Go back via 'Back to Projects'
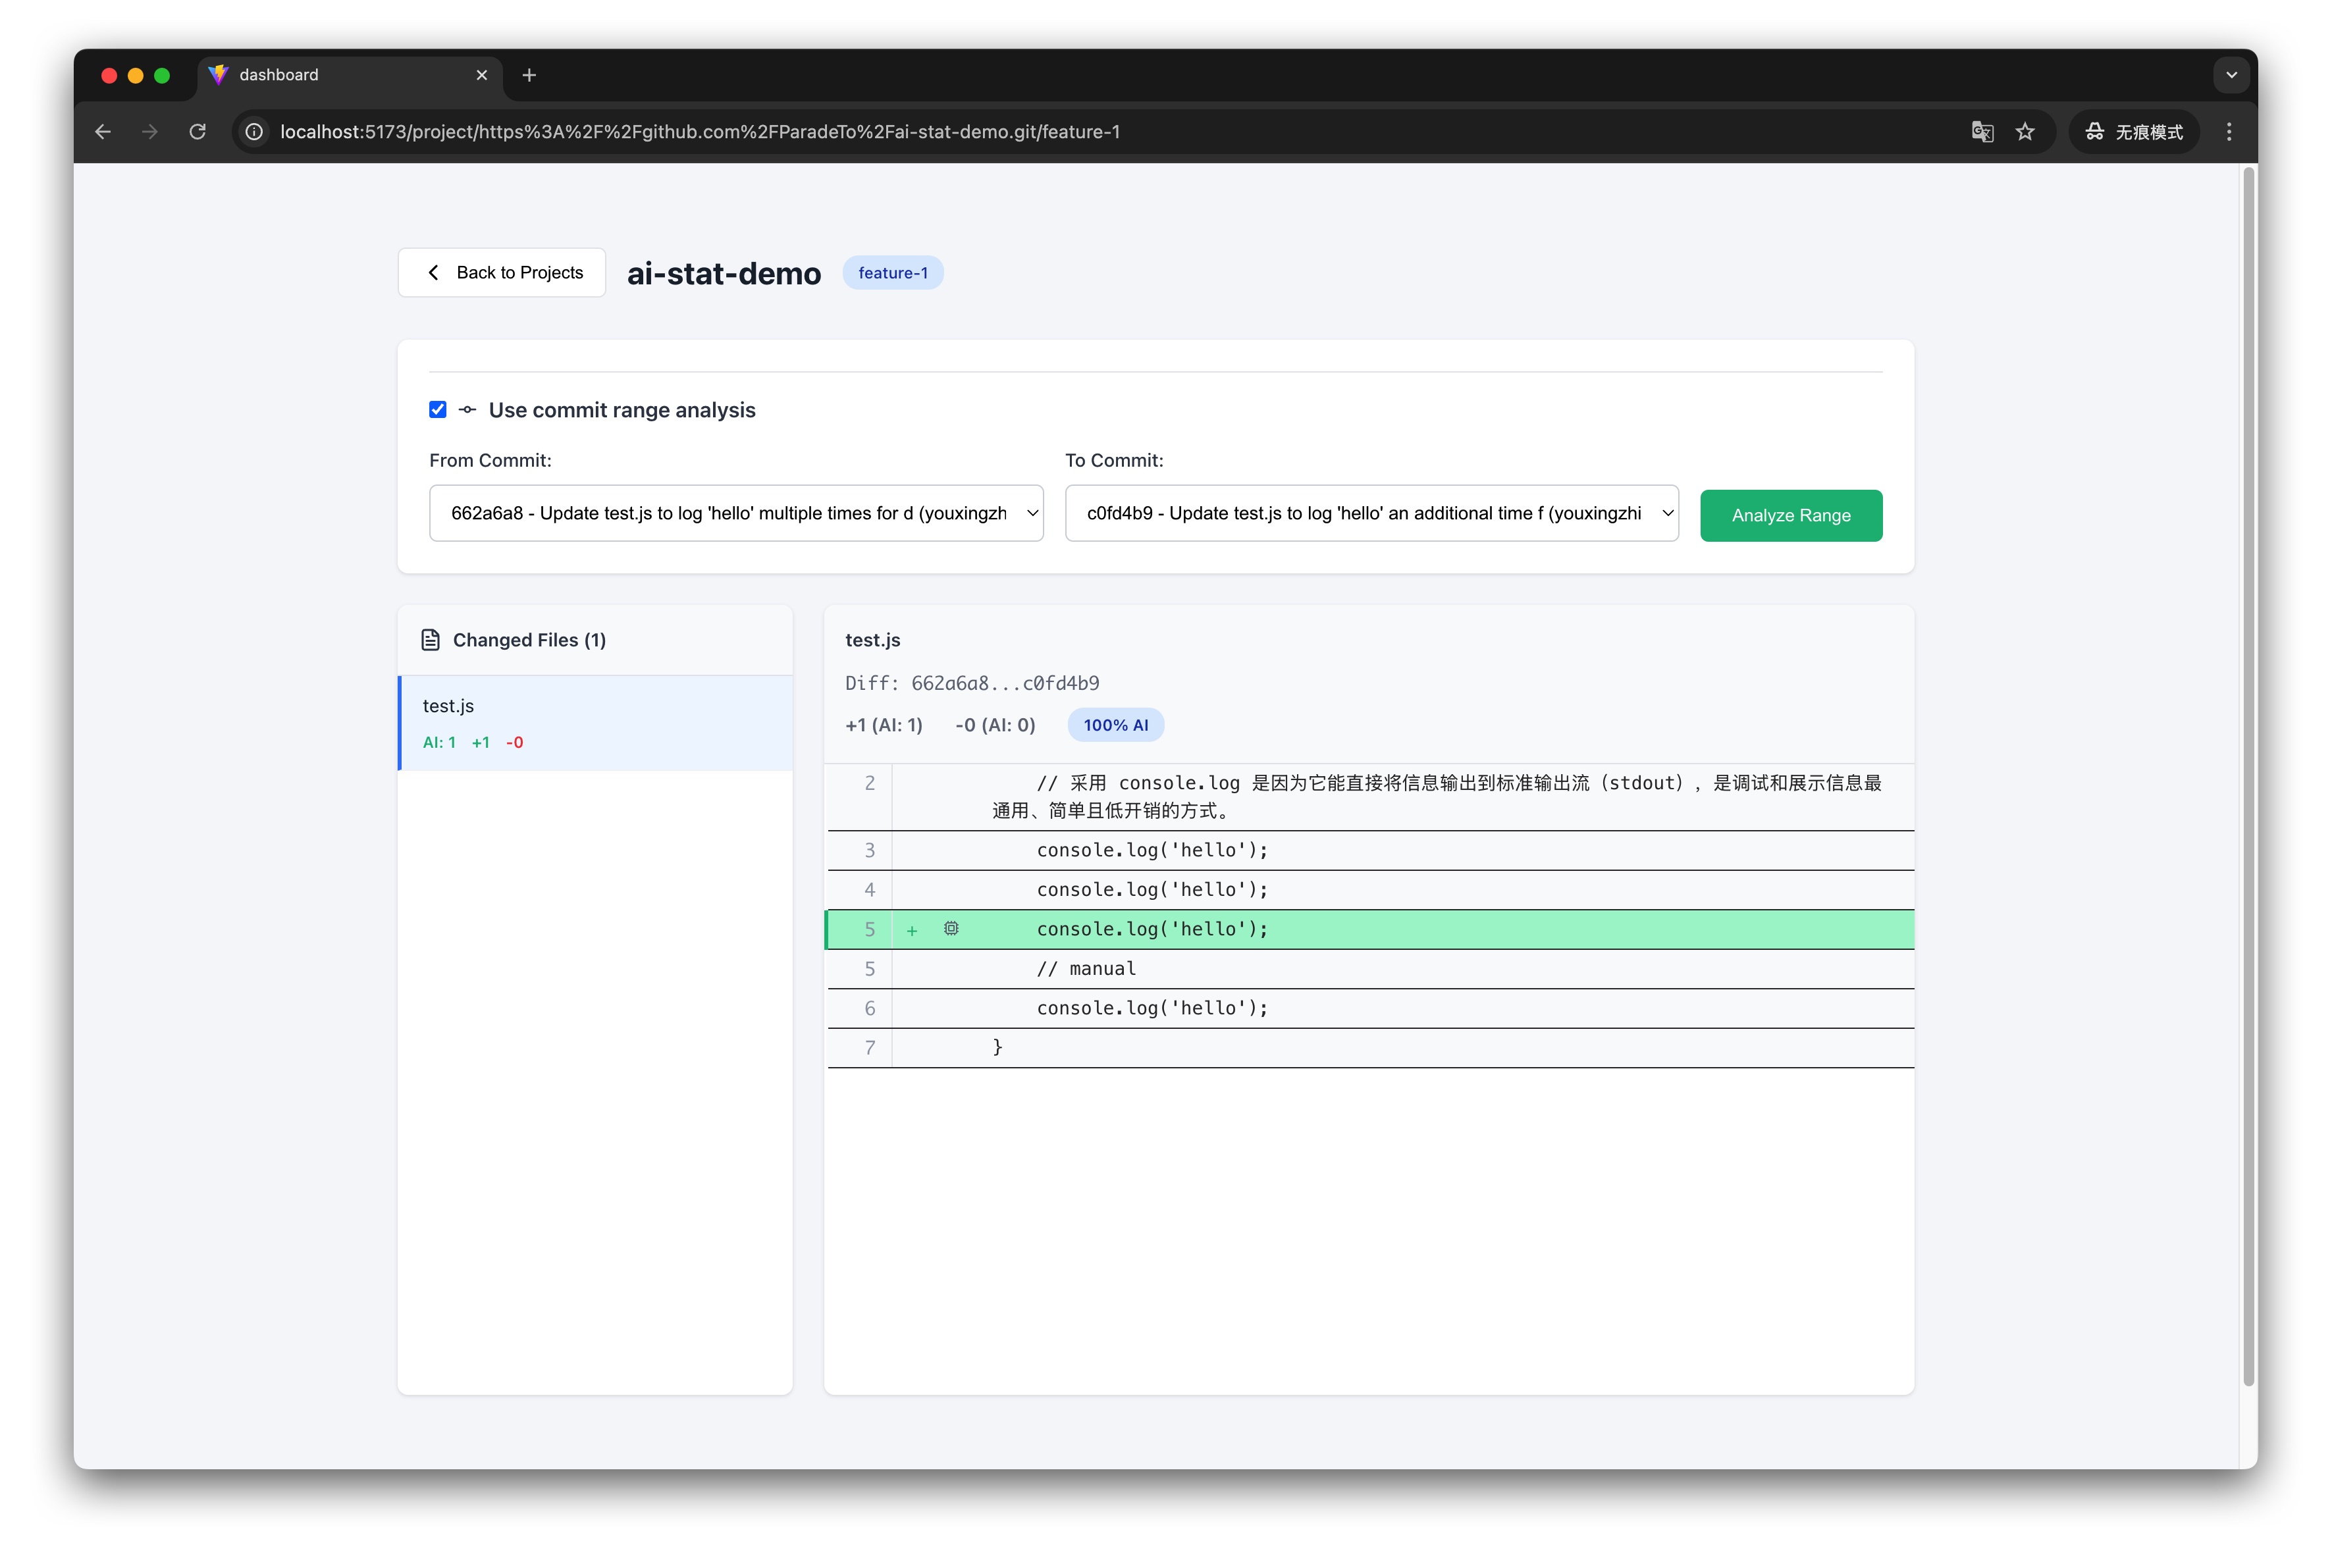 point(501,272)
